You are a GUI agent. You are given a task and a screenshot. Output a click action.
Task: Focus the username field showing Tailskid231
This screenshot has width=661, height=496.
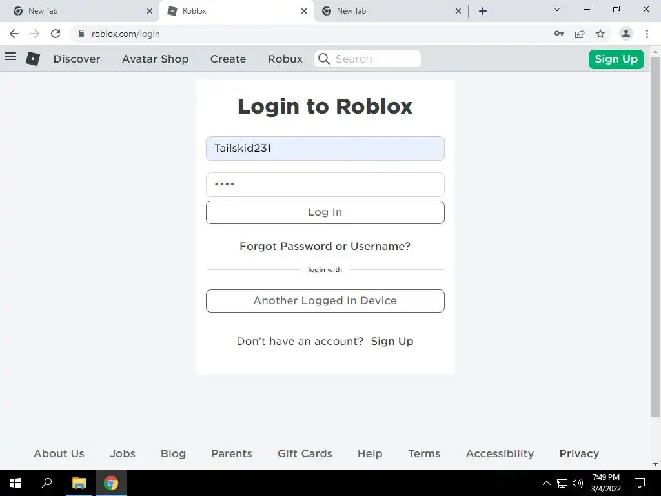pos(325,149)
